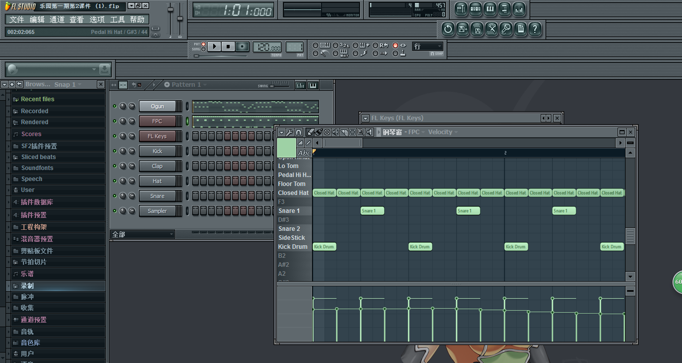This screenshot has width=682, height=363.
Task: Click the render audio file icon
Action: point(477,29)
